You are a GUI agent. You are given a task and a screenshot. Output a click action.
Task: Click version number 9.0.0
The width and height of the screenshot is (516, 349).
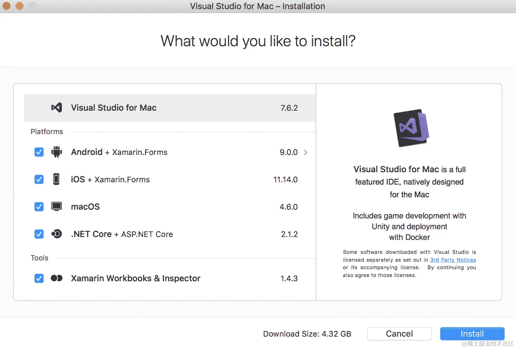coord(289,152)
